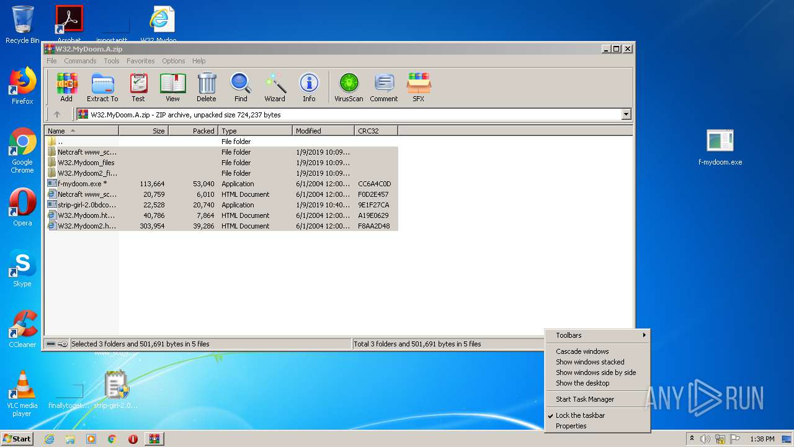
Task: Click the status bar drive key icon
Action: (57, 344)
